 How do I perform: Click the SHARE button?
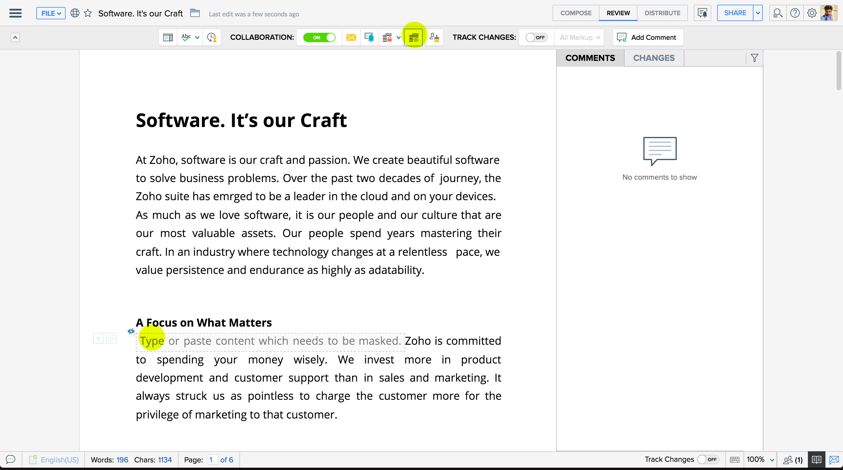(x=735, y=13)
